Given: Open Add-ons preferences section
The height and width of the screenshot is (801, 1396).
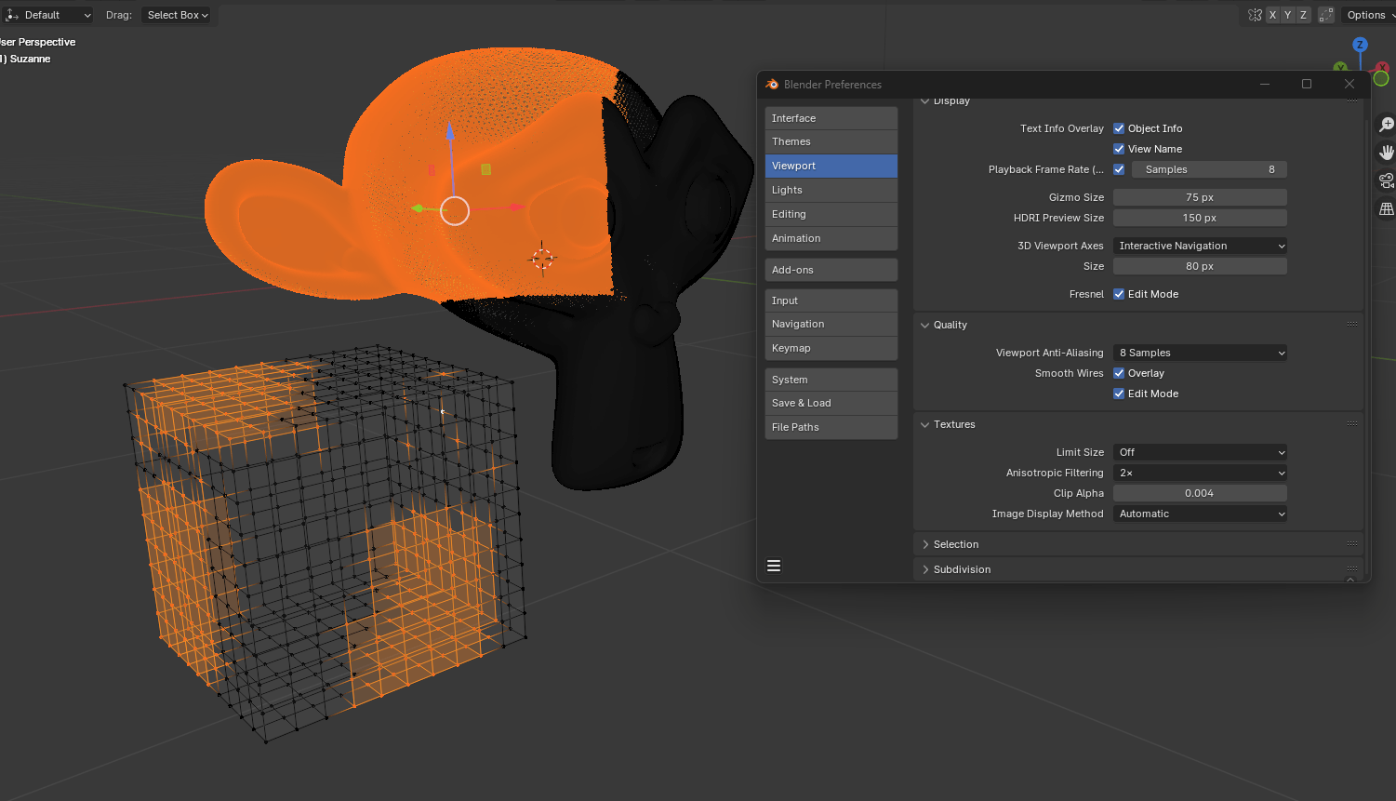Looking at the screenshot, I should (831, 270).
